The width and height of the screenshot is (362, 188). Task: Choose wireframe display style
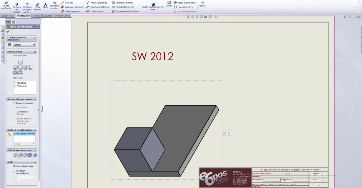click(x=15, y=155)
